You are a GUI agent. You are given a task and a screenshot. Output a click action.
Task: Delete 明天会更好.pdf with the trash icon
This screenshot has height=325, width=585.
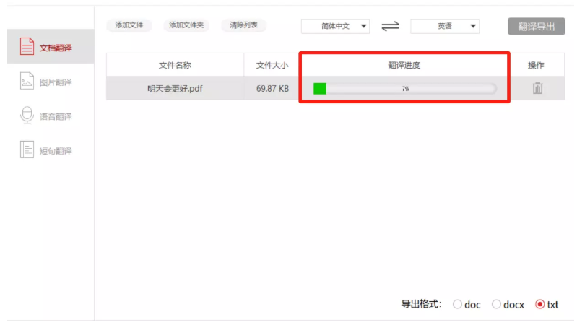tap(537, 88)
